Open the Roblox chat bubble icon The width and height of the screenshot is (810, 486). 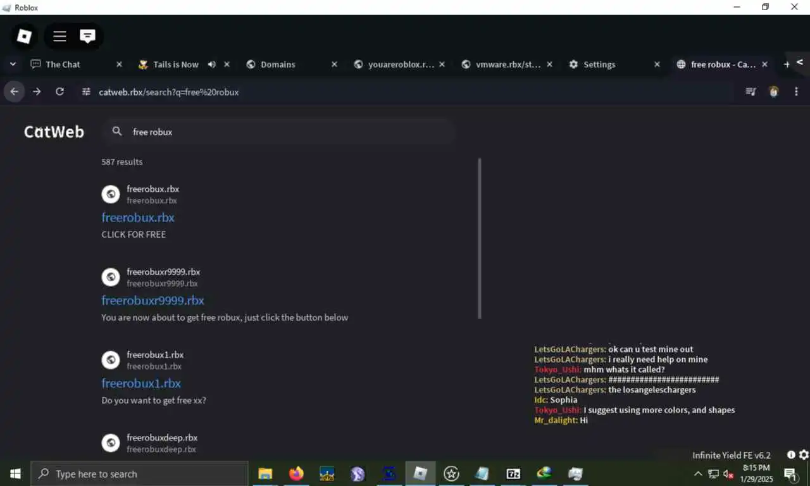(87, 36)
